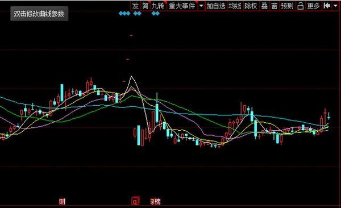Open 预测 forecast tool
341x208 pixels.
pyautogui.click(x=287, y=6)
